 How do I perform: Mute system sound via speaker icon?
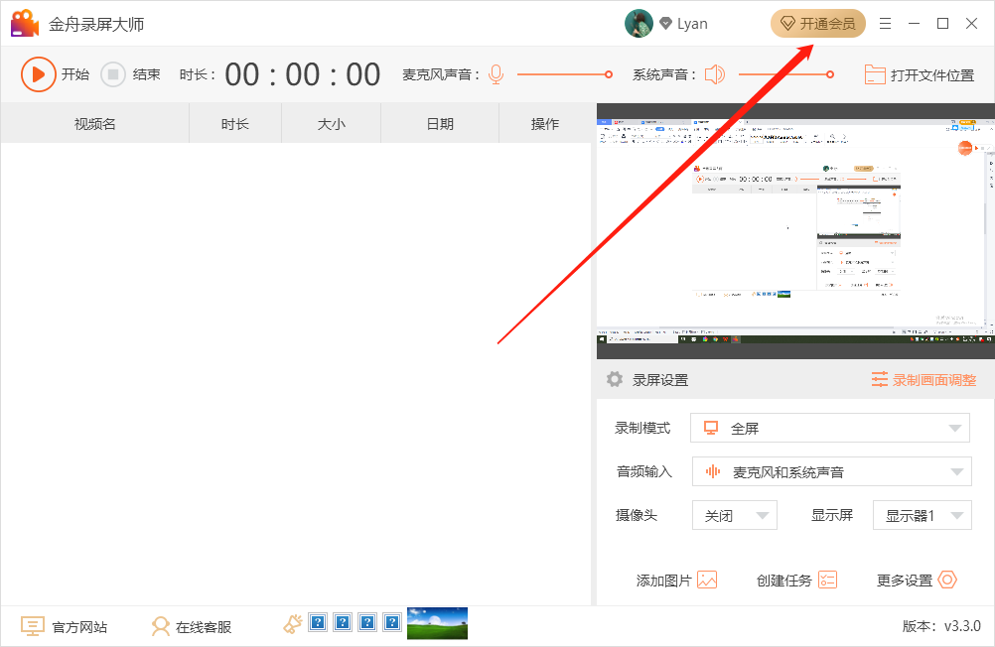tap(715, 74)
